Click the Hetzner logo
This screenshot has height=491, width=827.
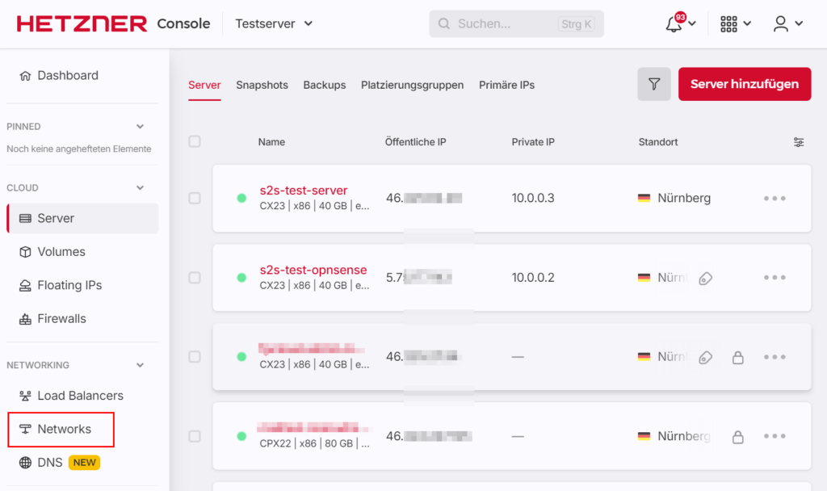click(x=82, y=23)
